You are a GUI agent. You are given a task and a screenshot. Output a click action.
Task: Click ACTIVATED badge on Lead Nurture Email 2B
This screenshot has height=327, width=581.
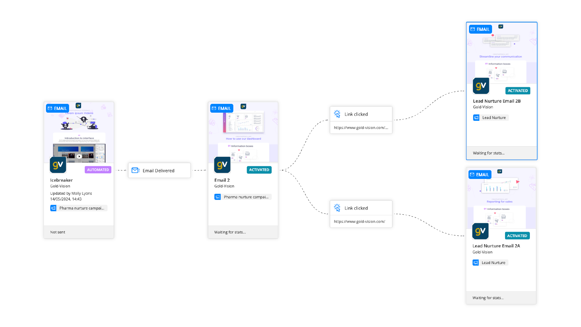(518, 91)
